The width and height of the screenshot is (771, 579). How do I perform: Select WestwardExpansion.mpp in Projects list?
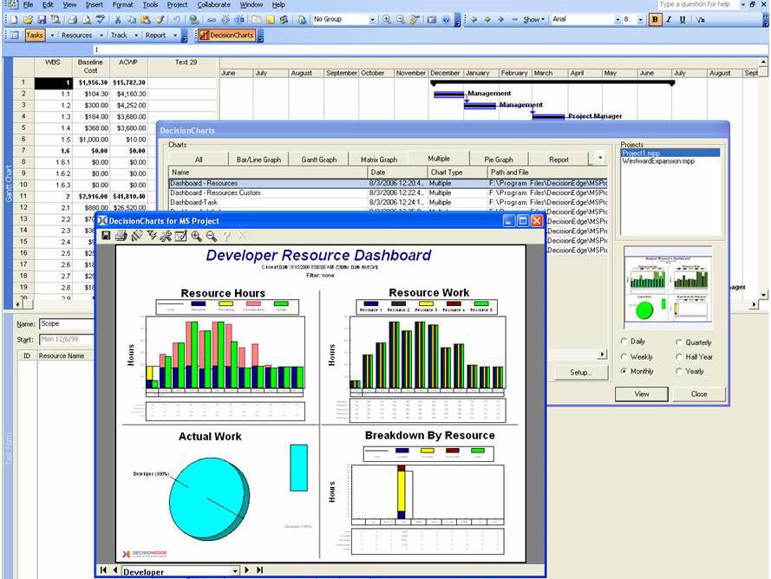tap(658, 161)
